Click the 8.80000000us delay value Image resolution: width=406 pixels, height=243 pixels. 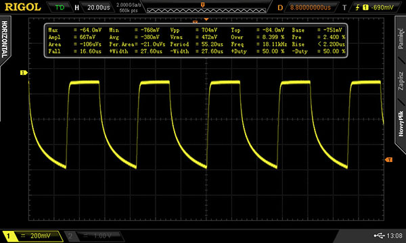(310, 7)
